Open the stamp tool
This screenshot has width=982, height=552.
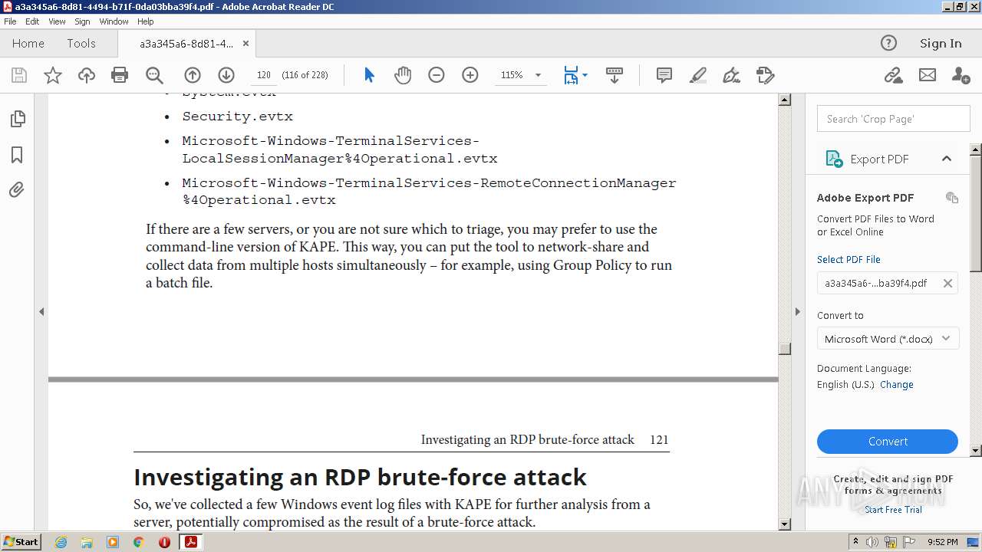click(765, 75)
